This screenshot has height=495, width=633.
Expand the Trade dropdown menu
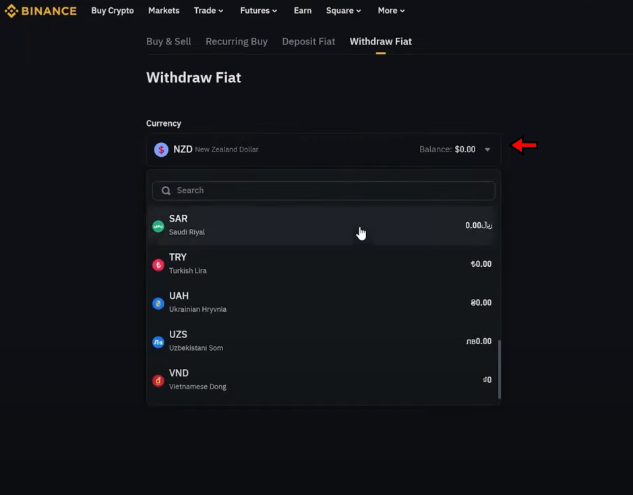pyautogui.click(x=208, y=10)
